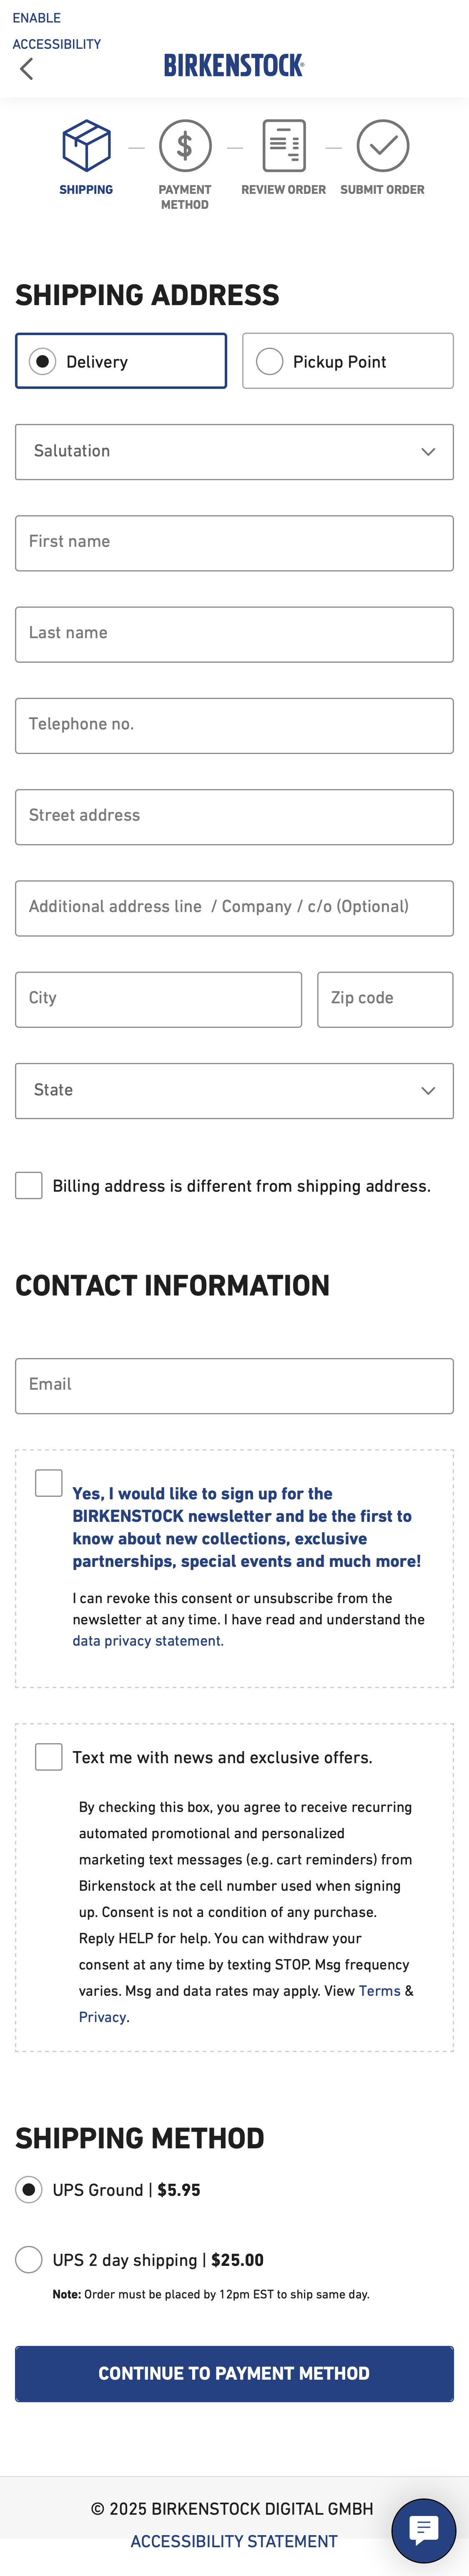This screenshot has width=469, height=2576.
Task: Open the Salutation dropdown
Action: tap(234, 451)
